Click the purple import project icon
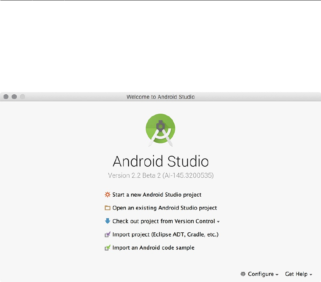Image resolution: width=321 pixels, height=282 pixels. (x=108, y=234)
